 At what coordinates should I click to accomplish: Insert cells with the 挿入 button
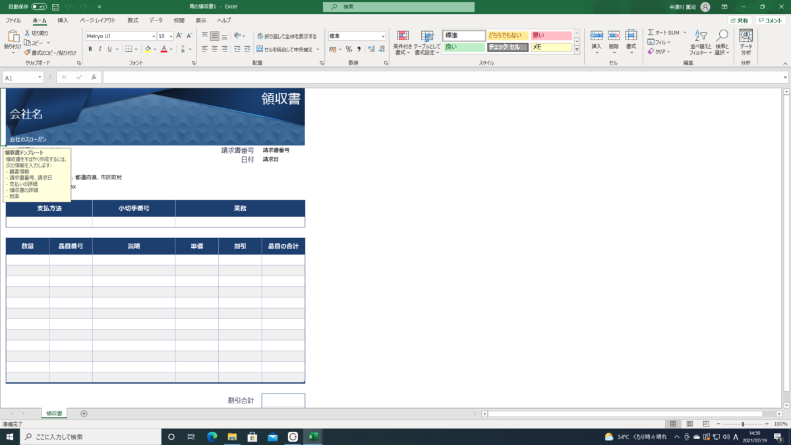click(x=597, y=42)
